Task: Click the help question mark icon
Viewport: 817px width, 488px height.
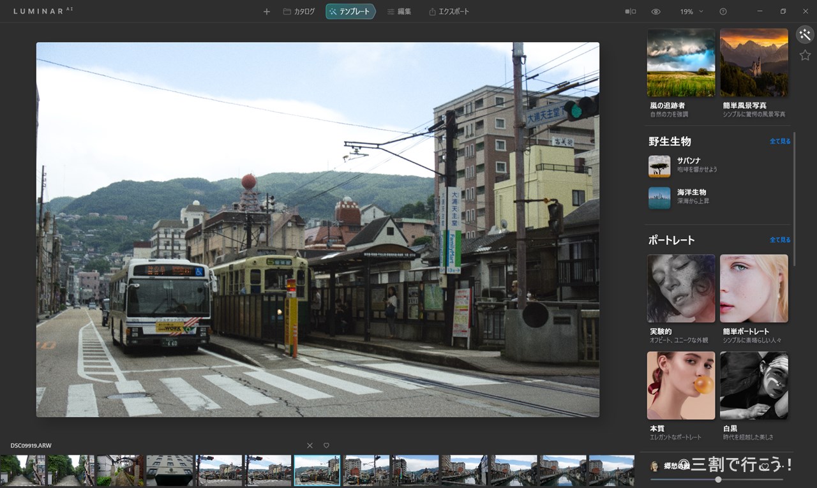Action: (723, 11)
